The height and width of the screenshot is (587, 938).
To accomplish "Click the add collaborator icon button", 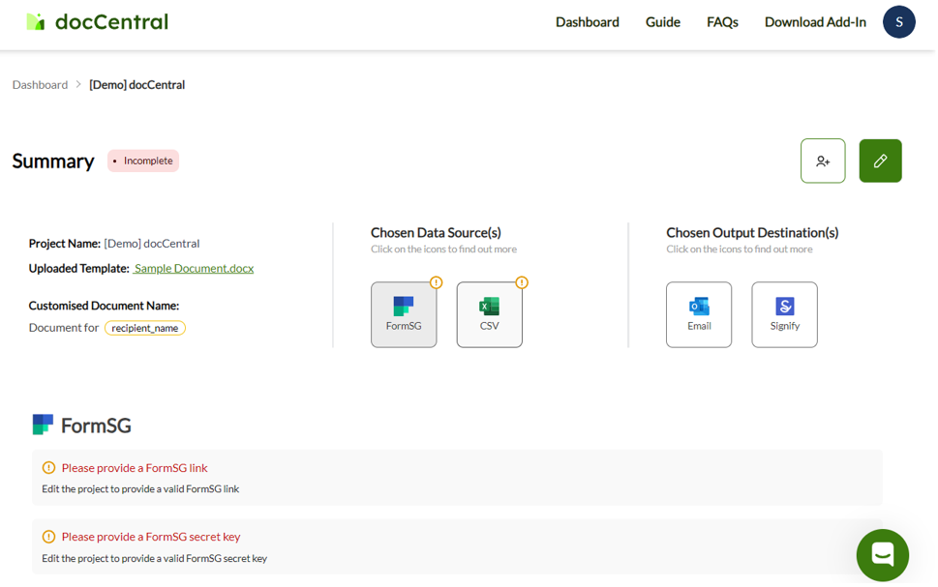I will pyautogui.click(x=823, y=161).
